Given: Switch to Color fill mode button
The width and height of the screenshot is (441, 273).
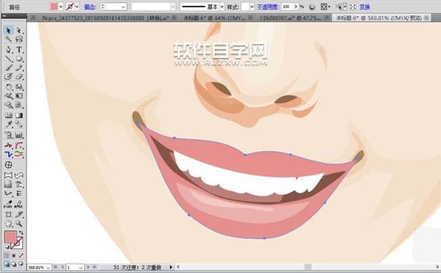Looking at the screenshot, I should [7, 255].
